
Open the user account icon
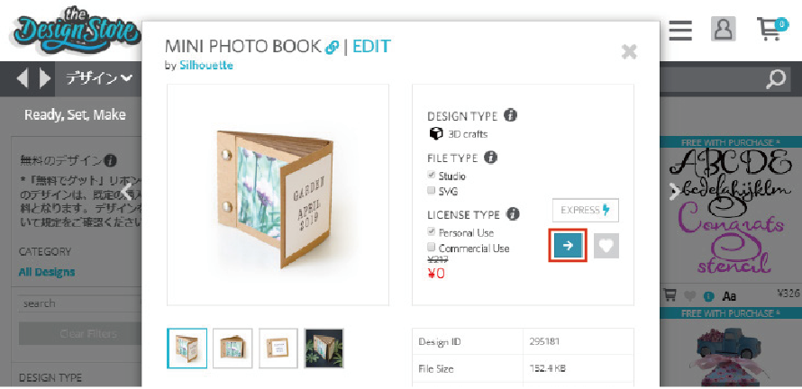[x=723, y=29]
